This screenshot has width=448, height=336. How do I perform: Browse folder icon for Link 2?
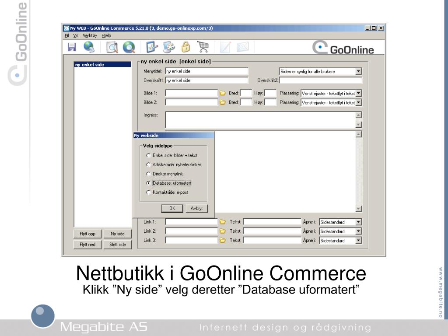223,231
